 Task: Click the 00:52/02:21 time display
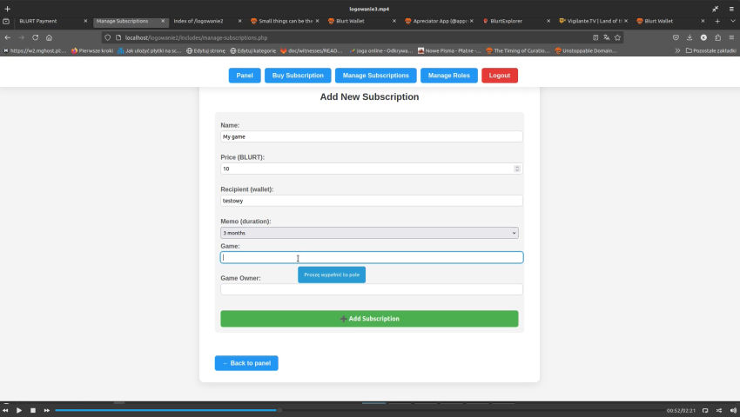pos(681,410)
